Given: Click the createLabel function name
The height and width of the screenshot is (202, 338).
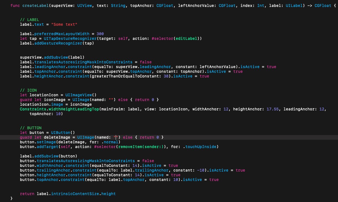Looking at the screenshot, I should [x=35, y=6].
